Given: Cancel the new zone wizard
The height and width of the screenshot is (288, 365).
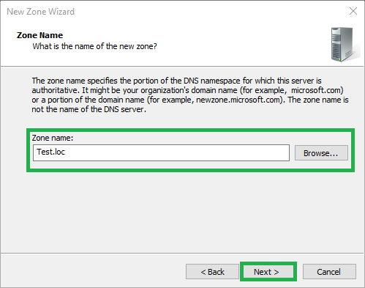Looking at the screenshot, I should tap(329, 272).
